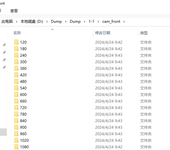
Task: Click the folder icon of 540
Action: pos(16,88)
